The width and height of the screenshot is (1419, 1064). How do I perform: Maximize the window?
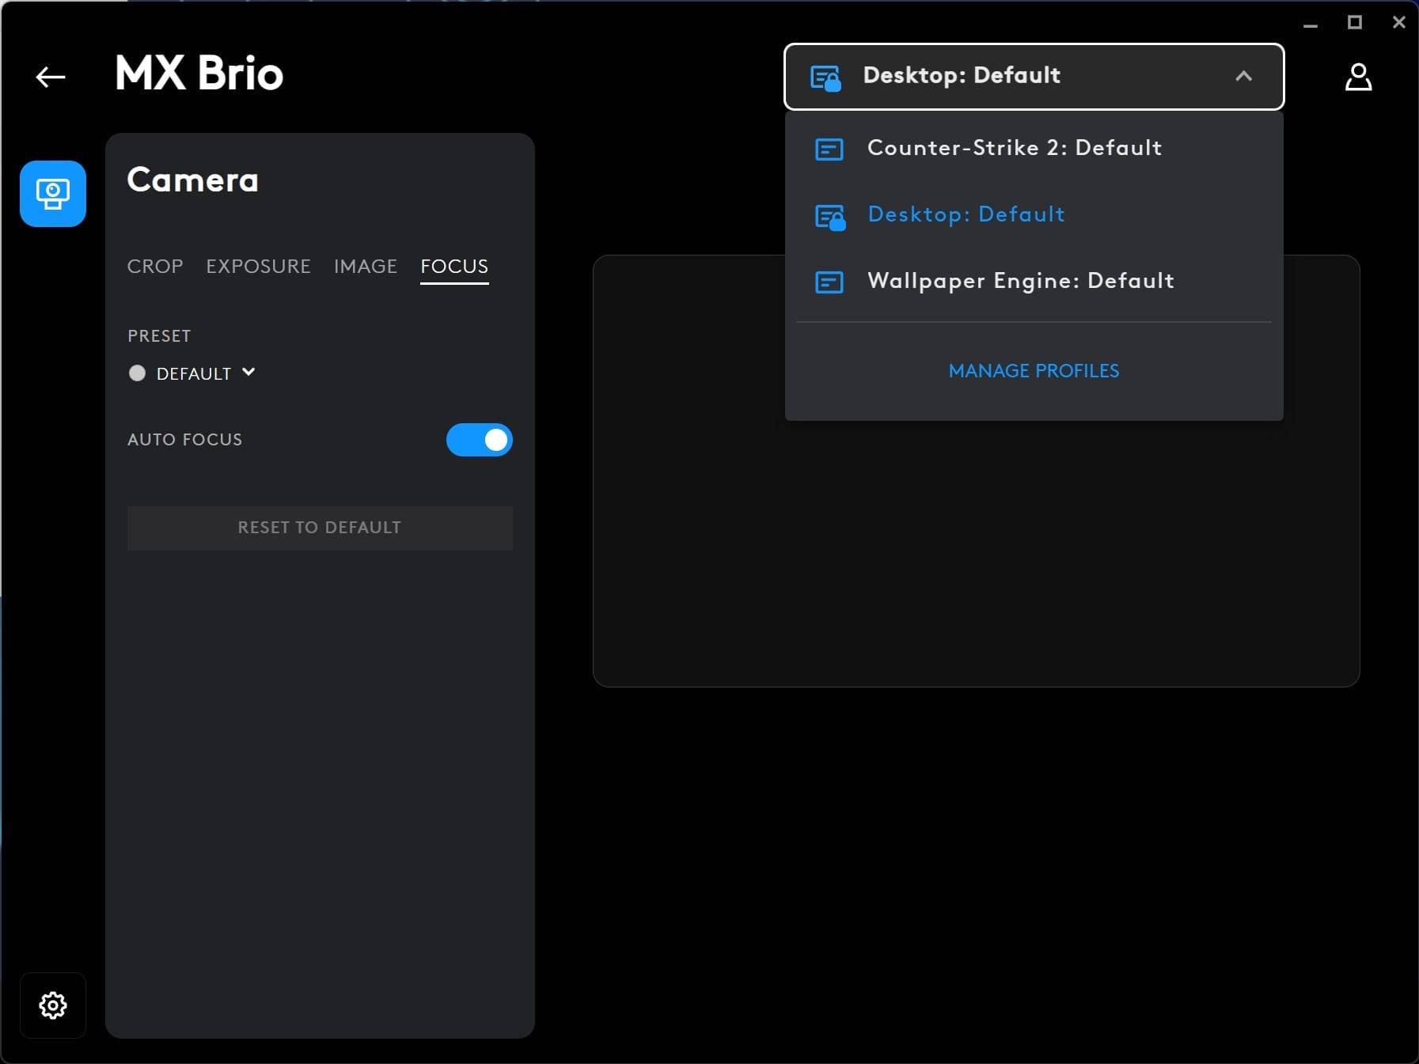tap(1355, 23)
